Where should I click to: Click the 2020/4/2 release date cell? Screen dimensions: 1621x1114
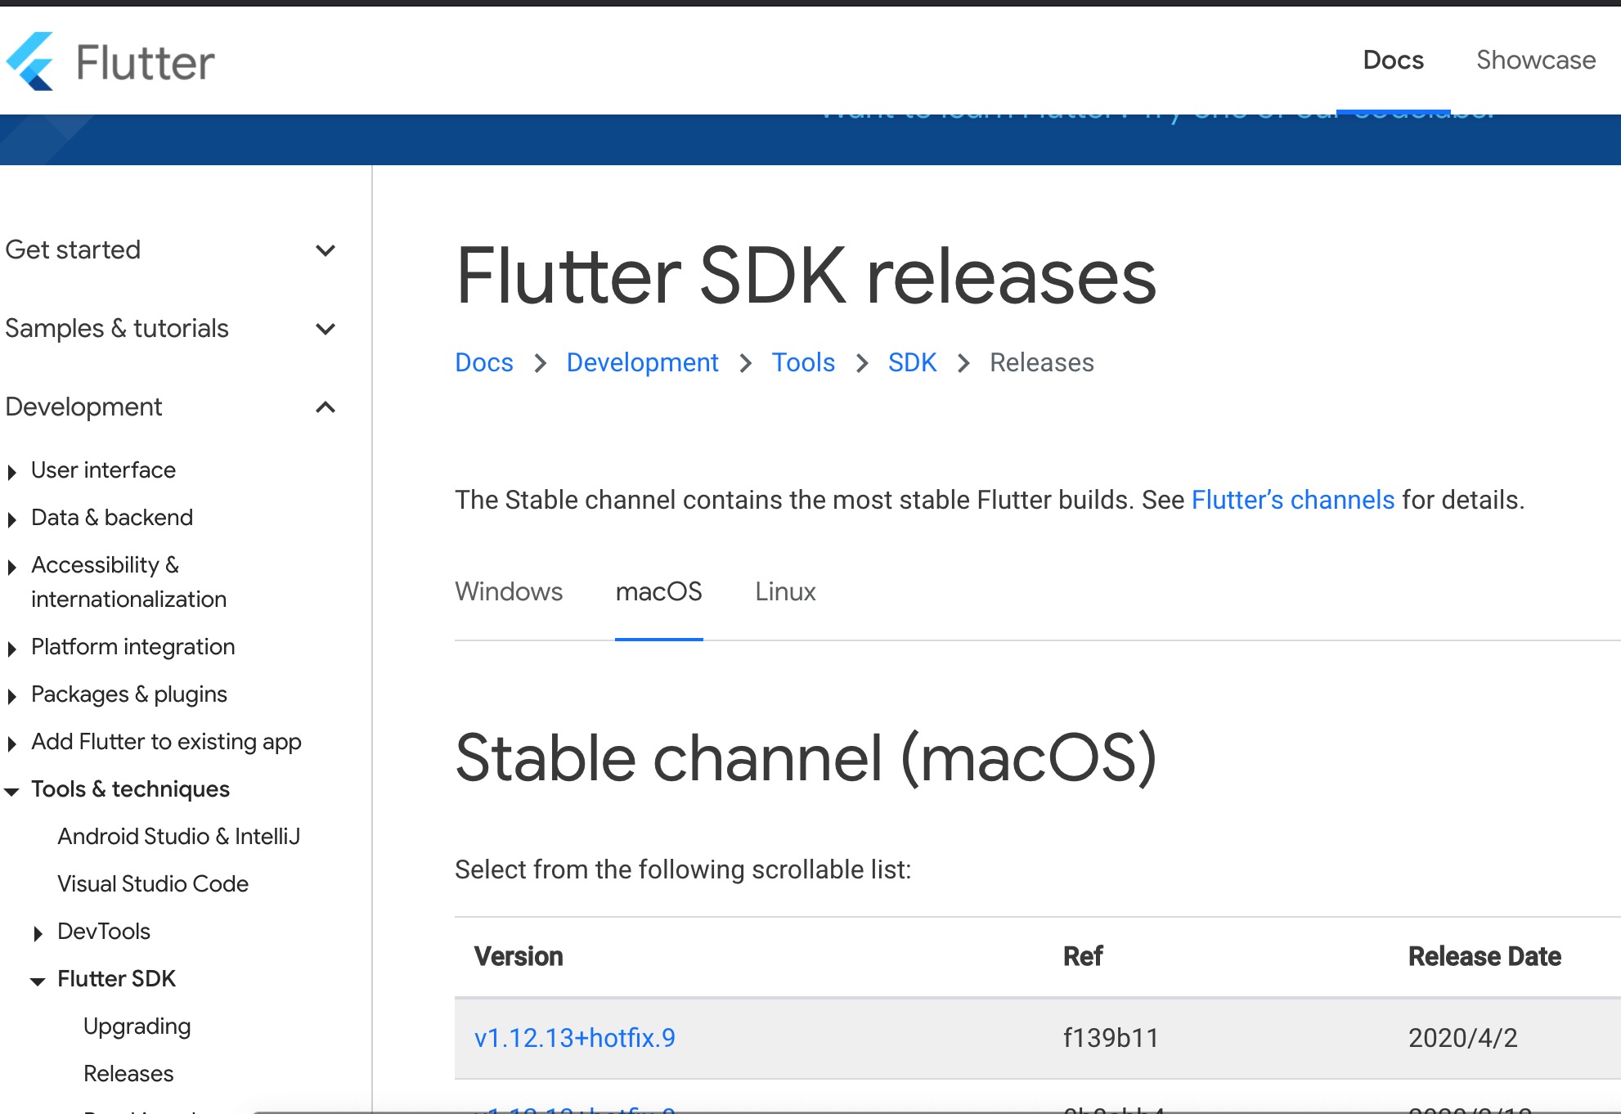[x=1462, y=1038]
